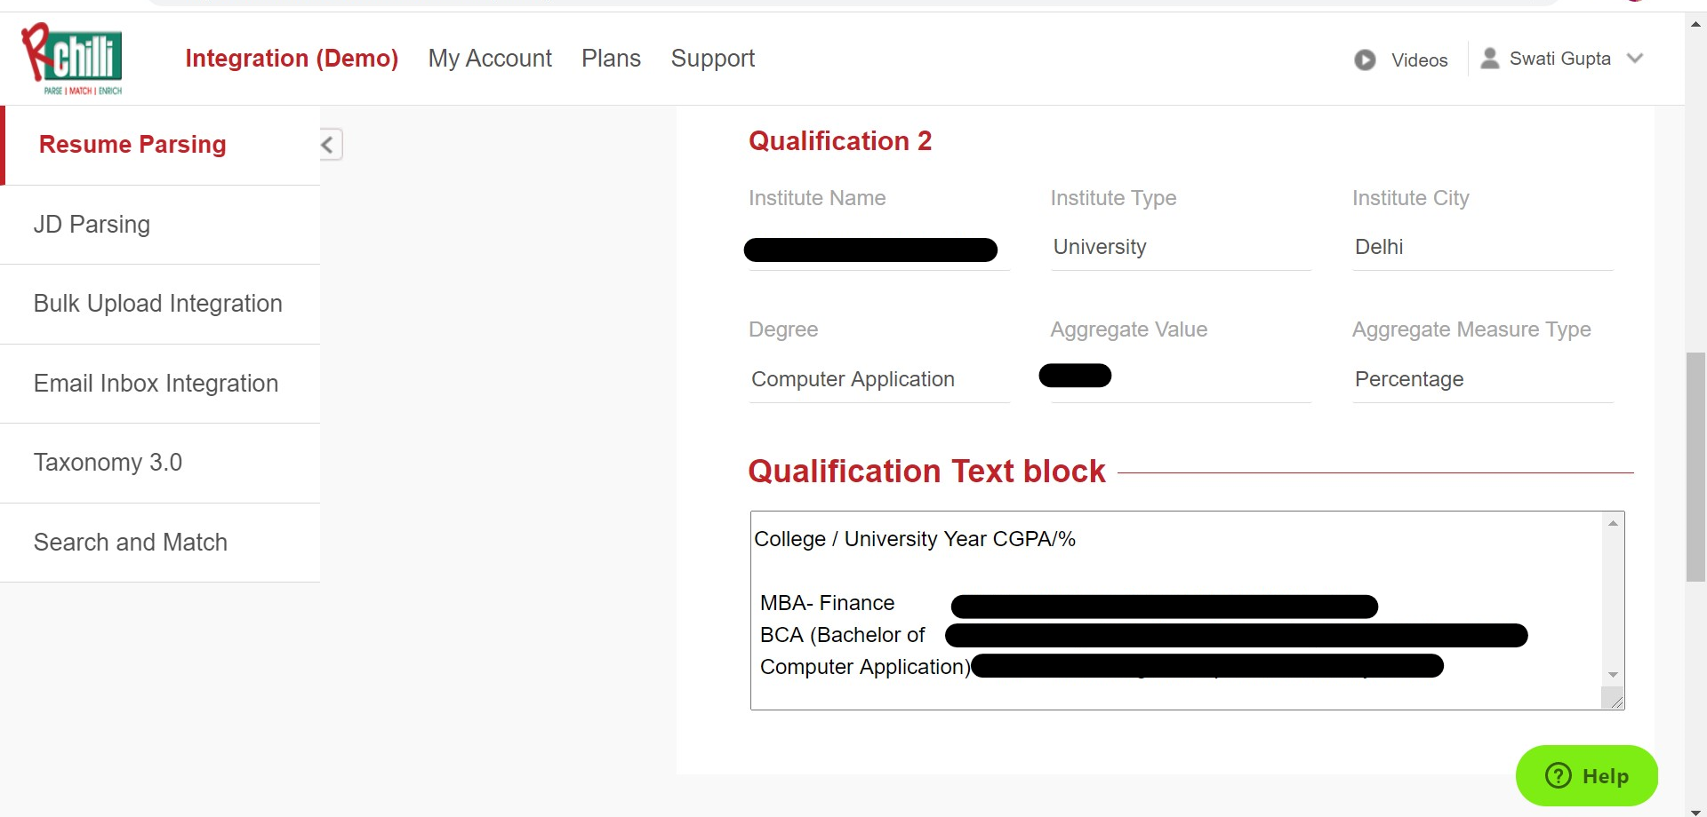The height and width of the screenshot is (817, 1707).
Task: Click the text area resize handle
Action: click(1615, 701)
